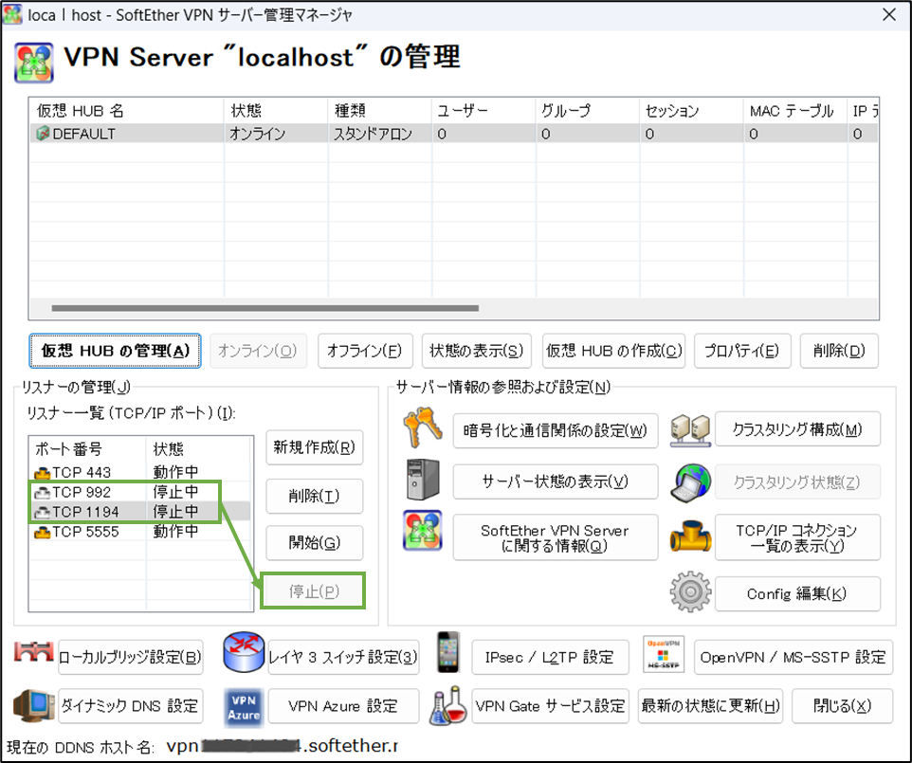Sort by 種類 column header
Screen dimensions: 912x763
(380, 111)
